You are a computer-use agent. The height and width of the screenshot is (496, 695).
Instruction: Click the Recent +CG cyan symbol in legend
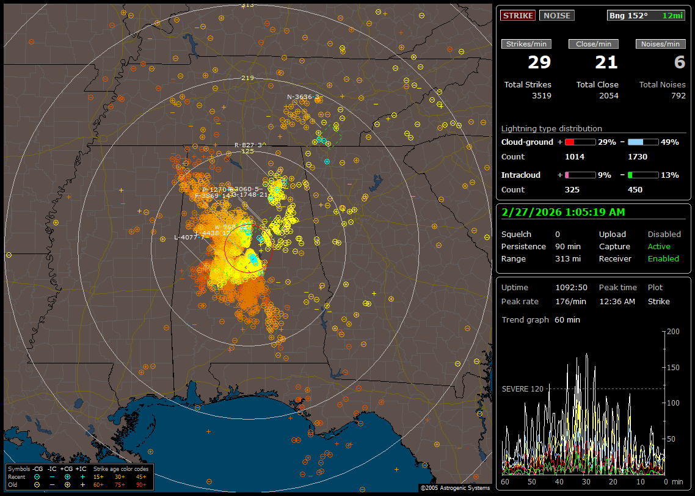(67, 476)
